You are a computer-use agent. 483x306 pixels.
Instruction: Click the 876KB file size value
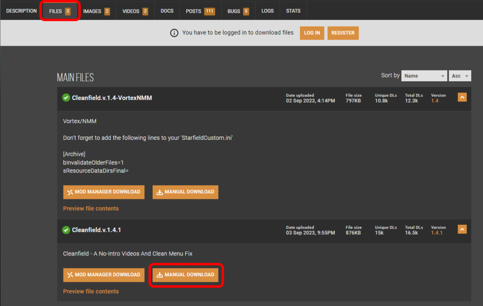tap(353, 233)
